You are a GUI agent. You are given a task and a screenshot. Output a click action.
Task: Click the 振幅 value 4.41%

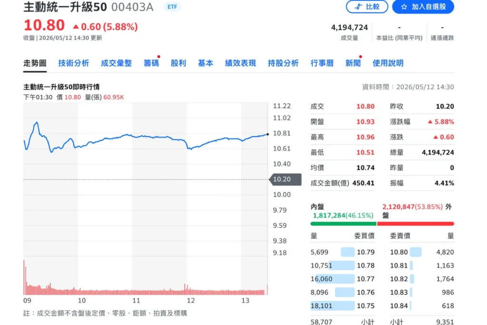444,183
